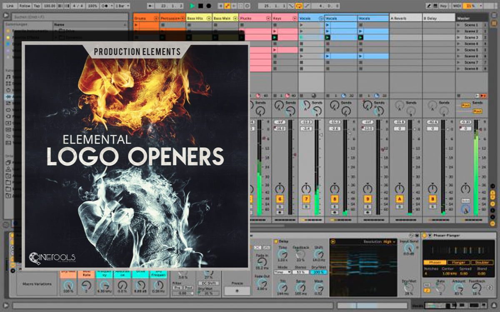
Task: Click the Frequency macro knob showing 6.30 kHz
Action: coord(105,285)
